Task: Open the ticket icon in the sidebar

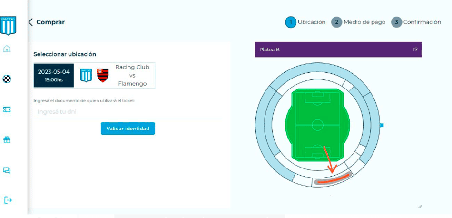Action: tap(7, 109)
